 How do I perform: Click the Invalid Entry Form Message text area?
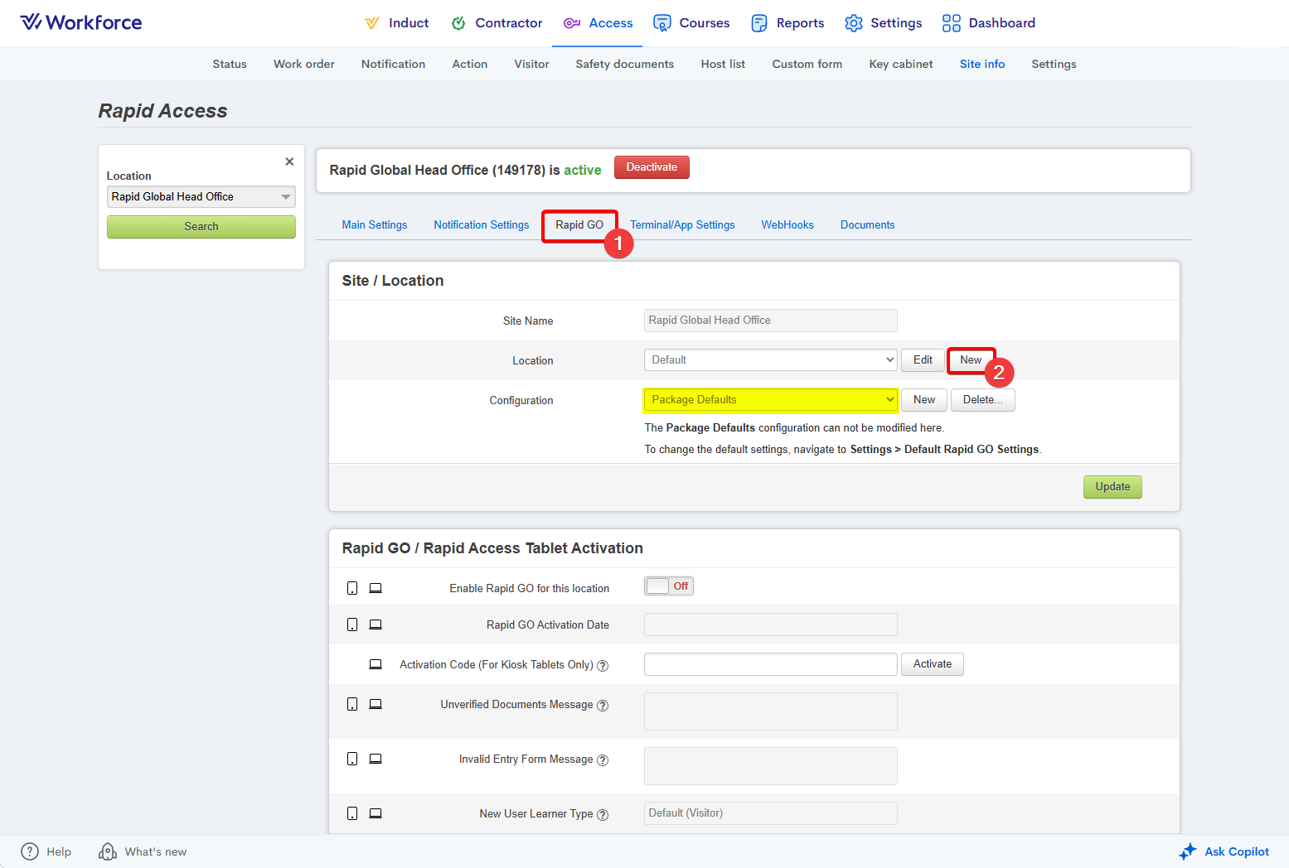(771, 766)
